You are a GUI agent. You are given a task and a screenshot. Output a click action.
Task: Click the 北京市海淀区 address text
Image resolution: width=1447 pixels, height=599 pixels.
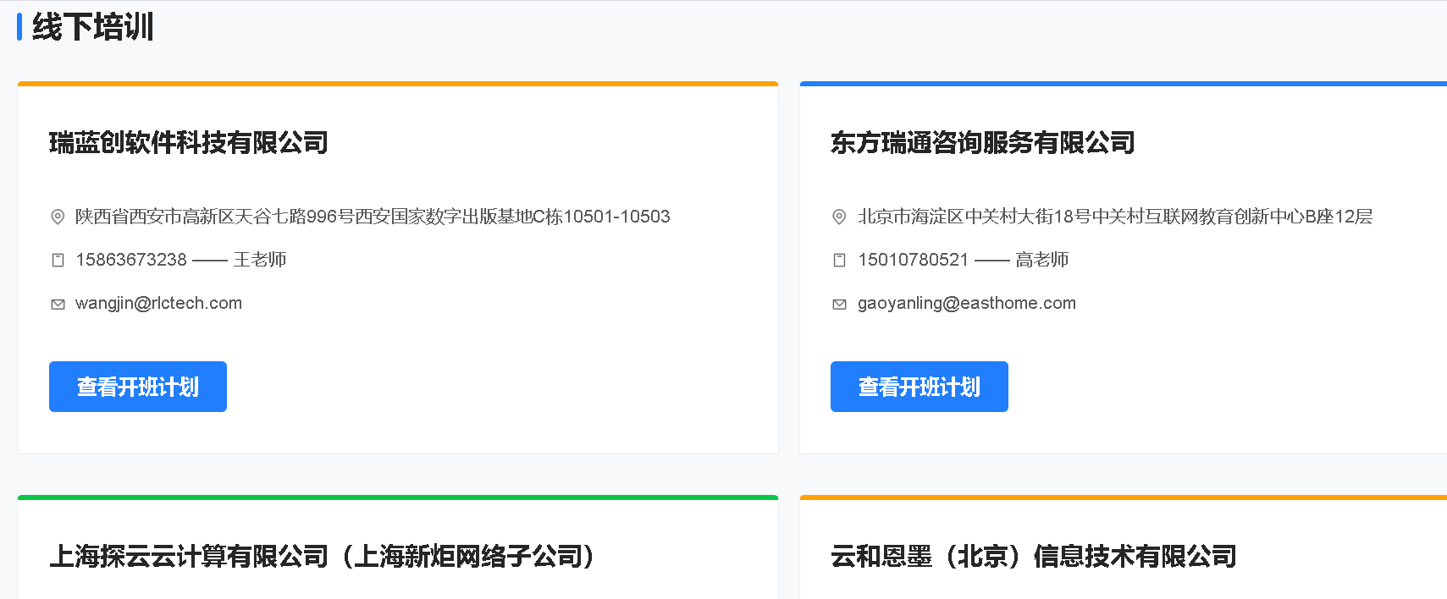(1114, 217)
